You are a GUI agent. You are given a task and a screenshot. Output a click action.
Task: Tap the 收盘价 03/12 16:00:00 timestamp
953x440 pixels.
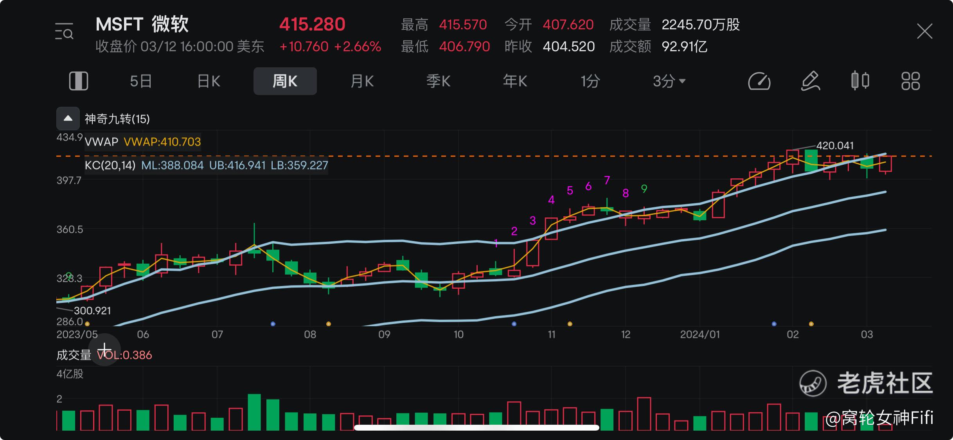[180, 47]
